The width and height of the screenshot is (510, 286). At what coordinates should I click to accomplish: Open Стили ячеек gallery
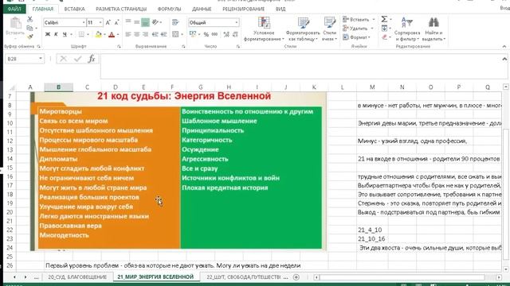pos(329,29)
